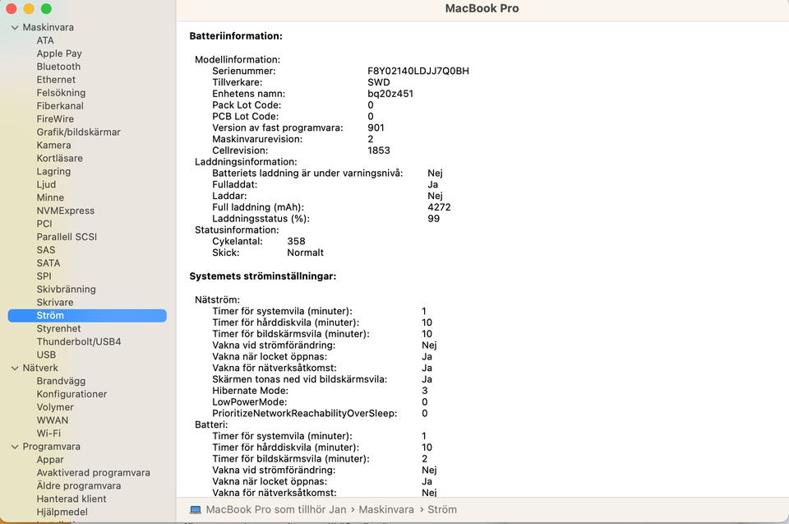The width and height of the screenshot is (789, 524).
Task: Click the Cykelantal value 358
Action: [296, 241]
